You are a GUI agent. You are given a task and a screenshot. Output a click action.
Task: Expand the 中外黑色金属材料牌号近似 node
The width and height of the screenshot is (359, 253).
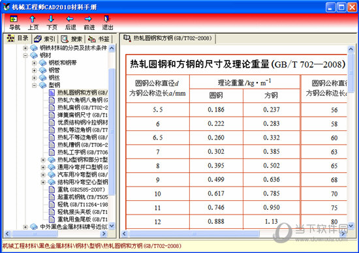[x=25, y=227]
